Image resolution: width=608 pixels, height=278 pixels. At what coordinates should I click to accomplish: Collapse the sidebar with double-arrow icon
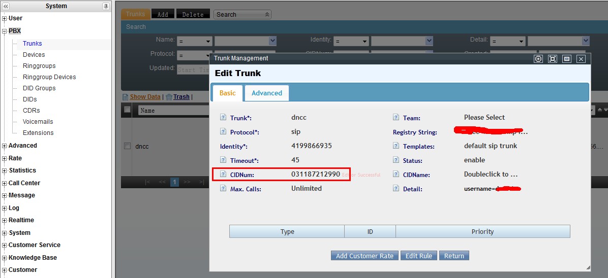[x=6, y=6]
